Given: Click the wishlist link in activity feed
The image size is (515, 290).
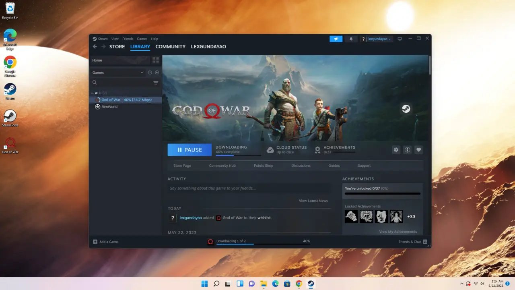Looking at the screenshot, I should pyautogui.click(x=264, y=218).
